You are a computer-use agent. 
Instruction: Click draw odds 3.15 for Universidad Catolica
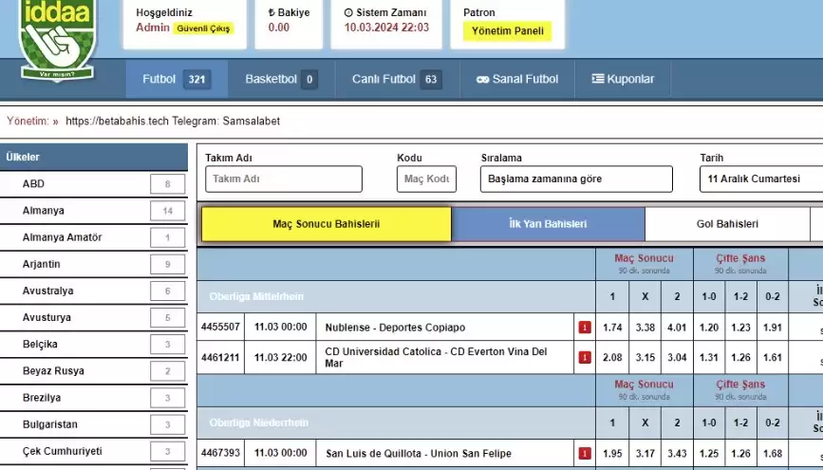click(645, 358)
